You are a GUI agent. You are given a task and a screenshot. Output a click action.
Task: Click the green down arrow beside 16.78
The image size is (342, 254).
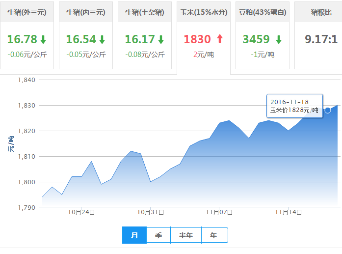pyautogui.click(x=43, y=39)
